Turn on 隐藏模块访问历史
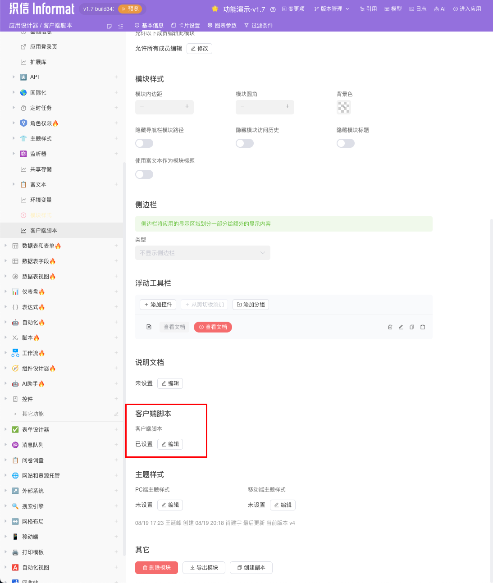The image size is (493, 583). pyautogui.click(x=245, y=143)
